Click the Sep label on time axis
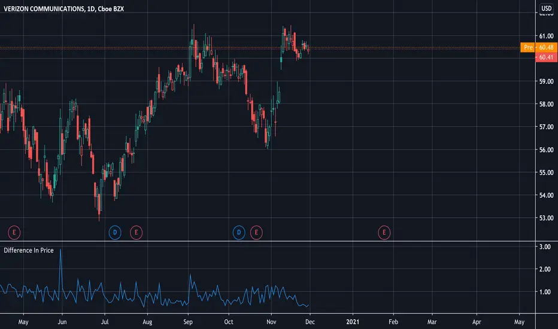The image size is (558, 329). click(188, 322)
